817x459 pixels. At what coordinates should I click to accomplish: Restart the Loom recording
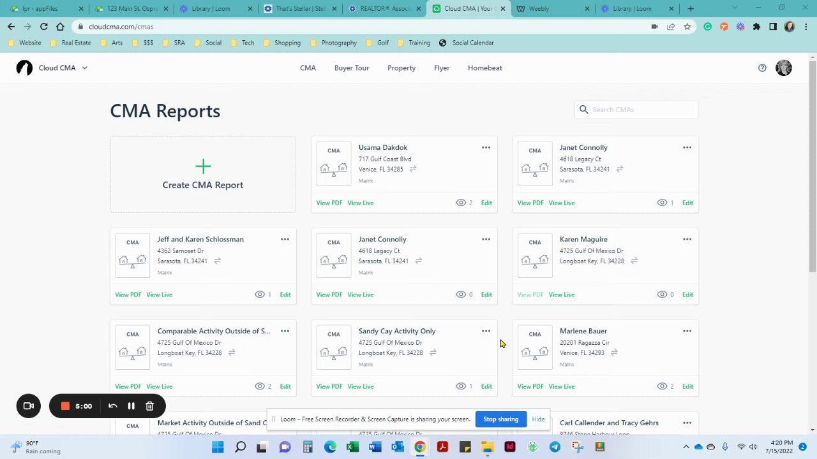113,406
